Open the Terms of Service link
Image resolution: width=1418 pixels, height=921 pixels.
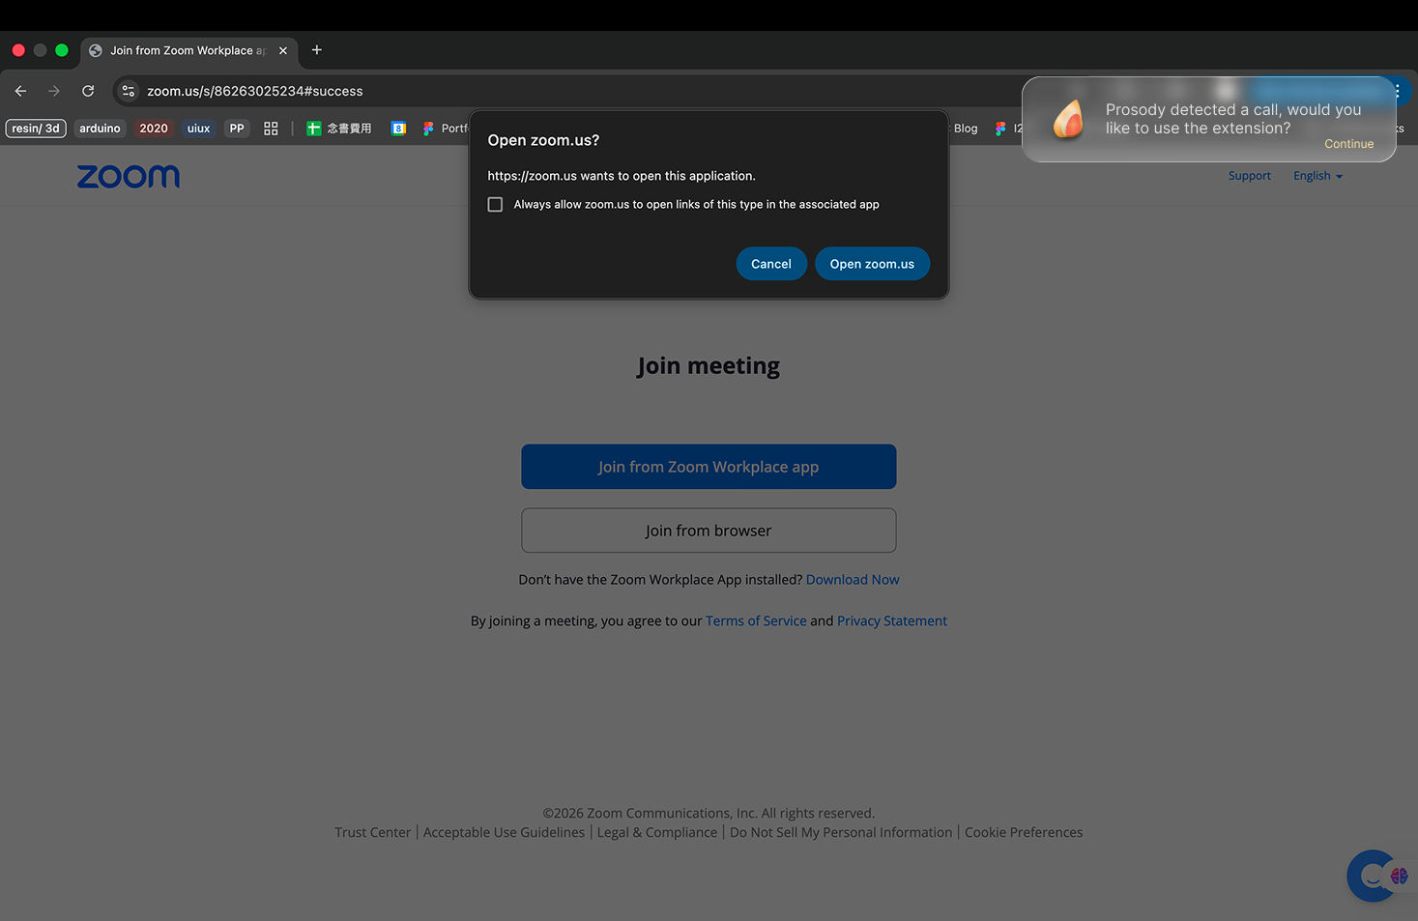(756, 621)
